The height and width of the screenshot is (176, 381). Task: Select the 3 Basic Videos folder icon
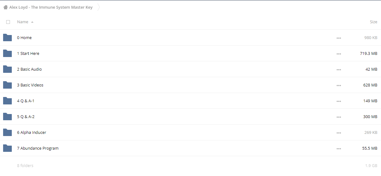tap(7, 85)
